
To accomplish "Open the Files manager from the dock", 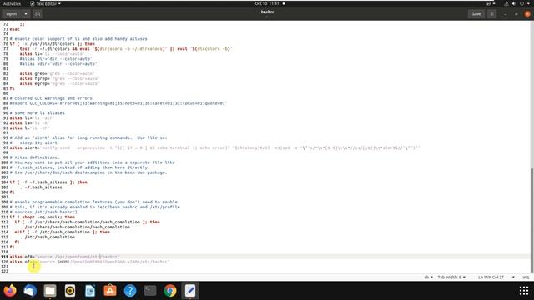I will tap(50, 291).
